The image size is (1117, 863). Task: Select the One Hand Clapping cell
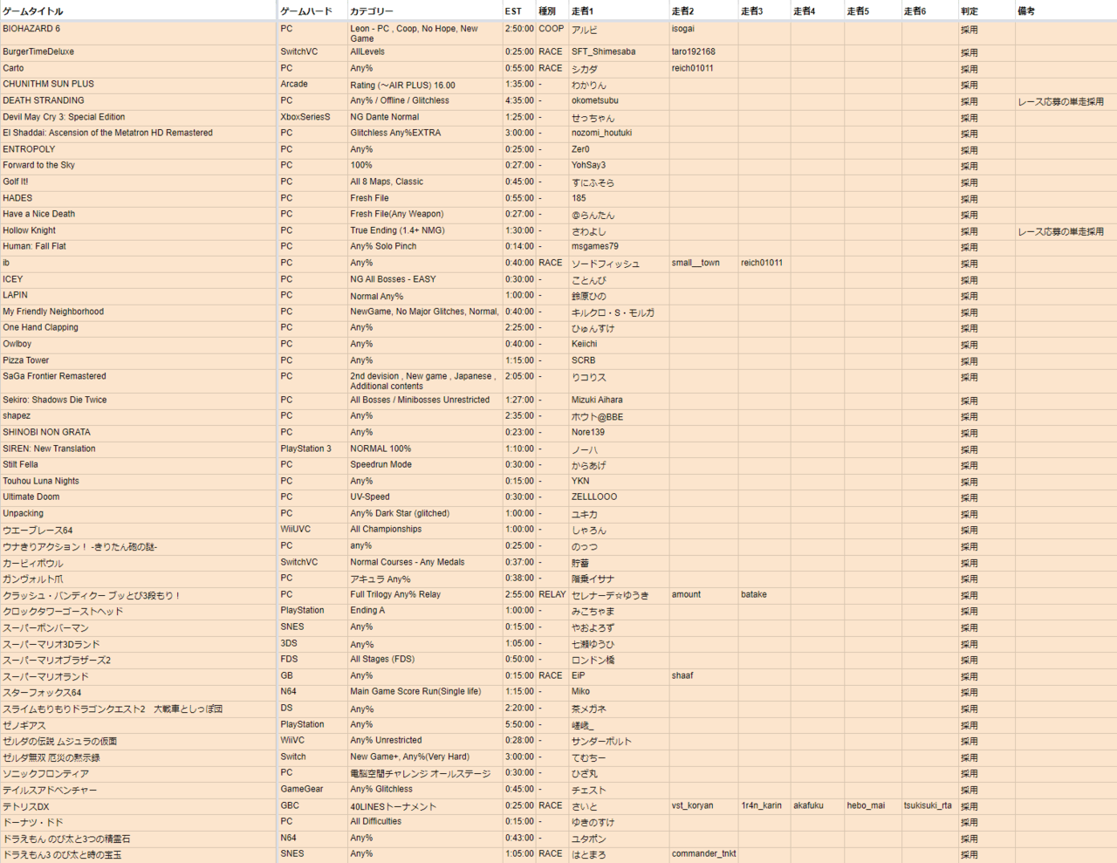click(x=138, y=328)
